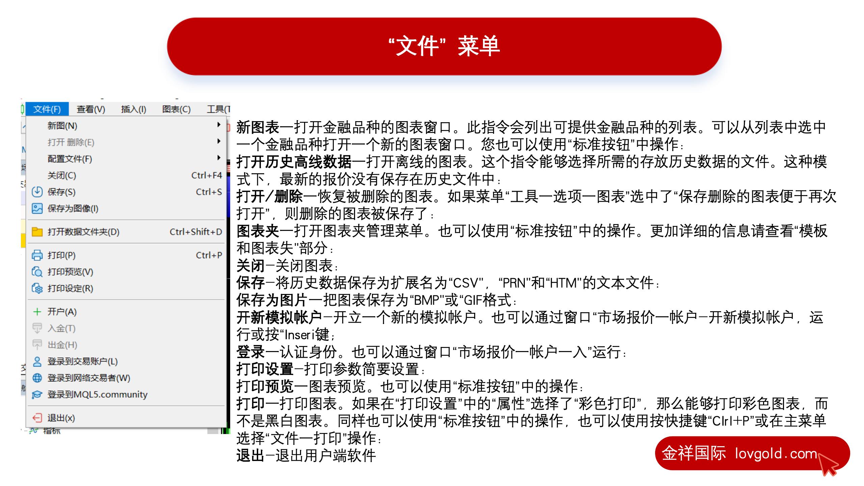Click the Print Setup (打印设定) gear icon
Viewport: 864px width, 486px height.
pos(37,289)
